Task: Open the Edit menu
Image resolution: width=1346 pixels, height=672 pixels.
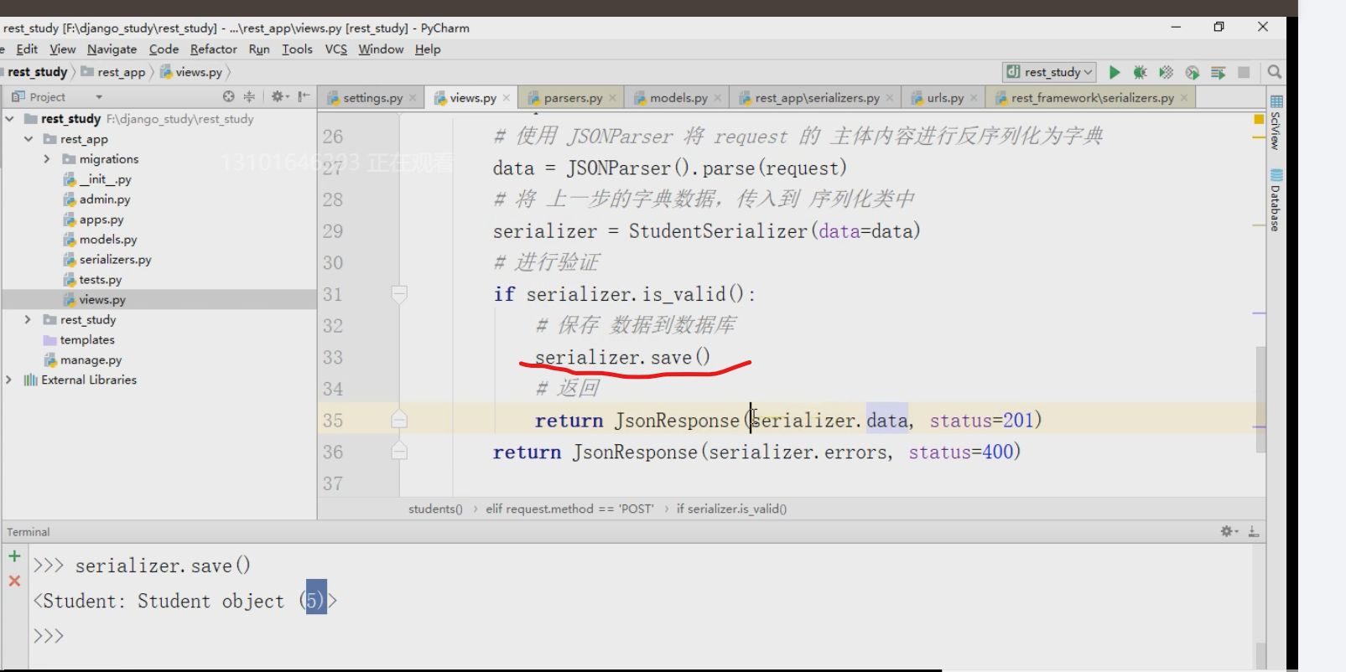Action: pyautogui.click(x=27, y=49)
